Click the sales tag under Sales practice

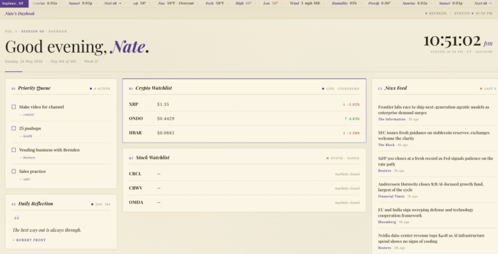coord(25,179)
